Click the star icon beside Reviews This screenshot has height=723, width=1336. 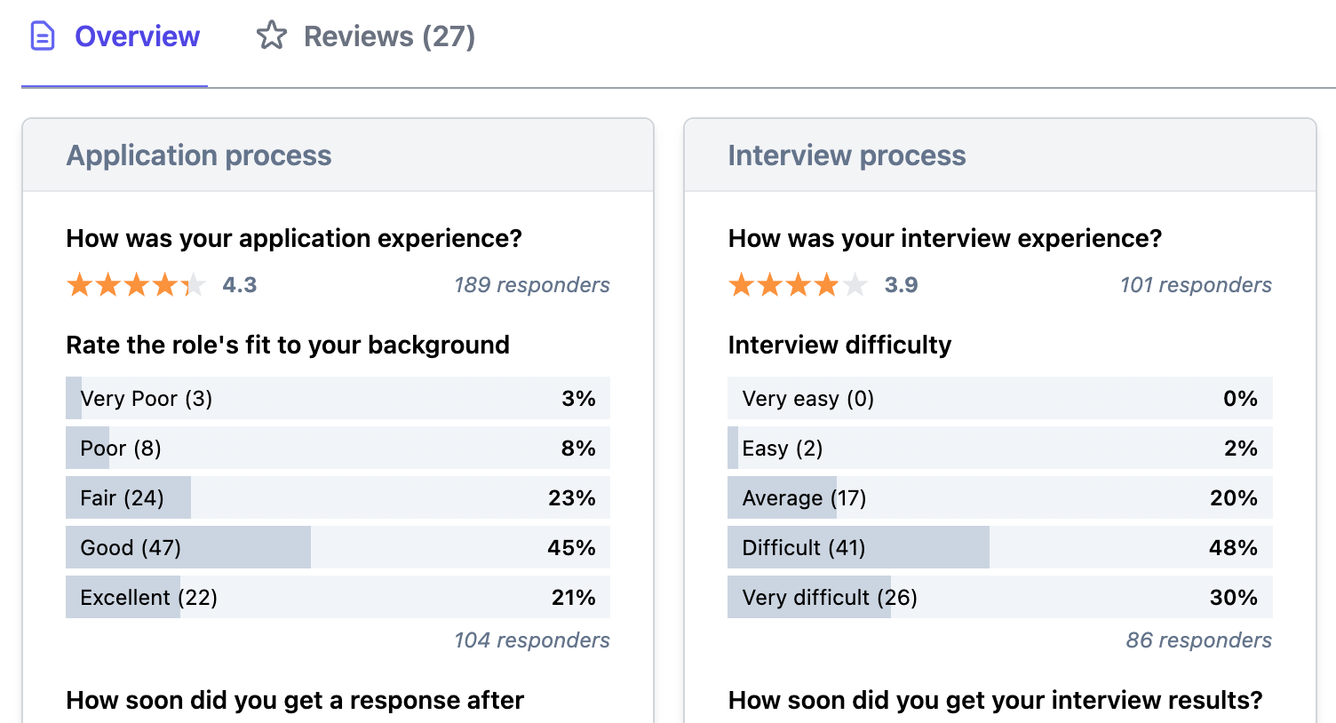271,35
